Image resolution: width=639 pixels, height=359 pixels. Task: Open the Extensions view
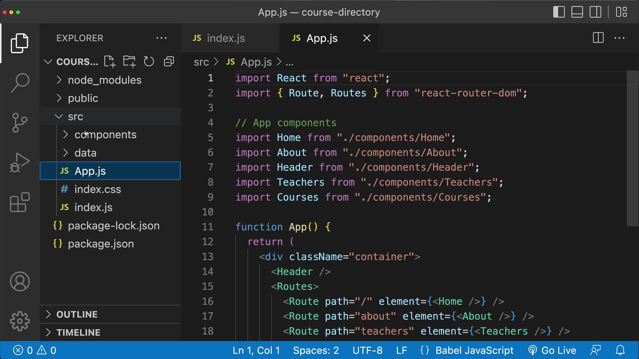tap(20, 202)
